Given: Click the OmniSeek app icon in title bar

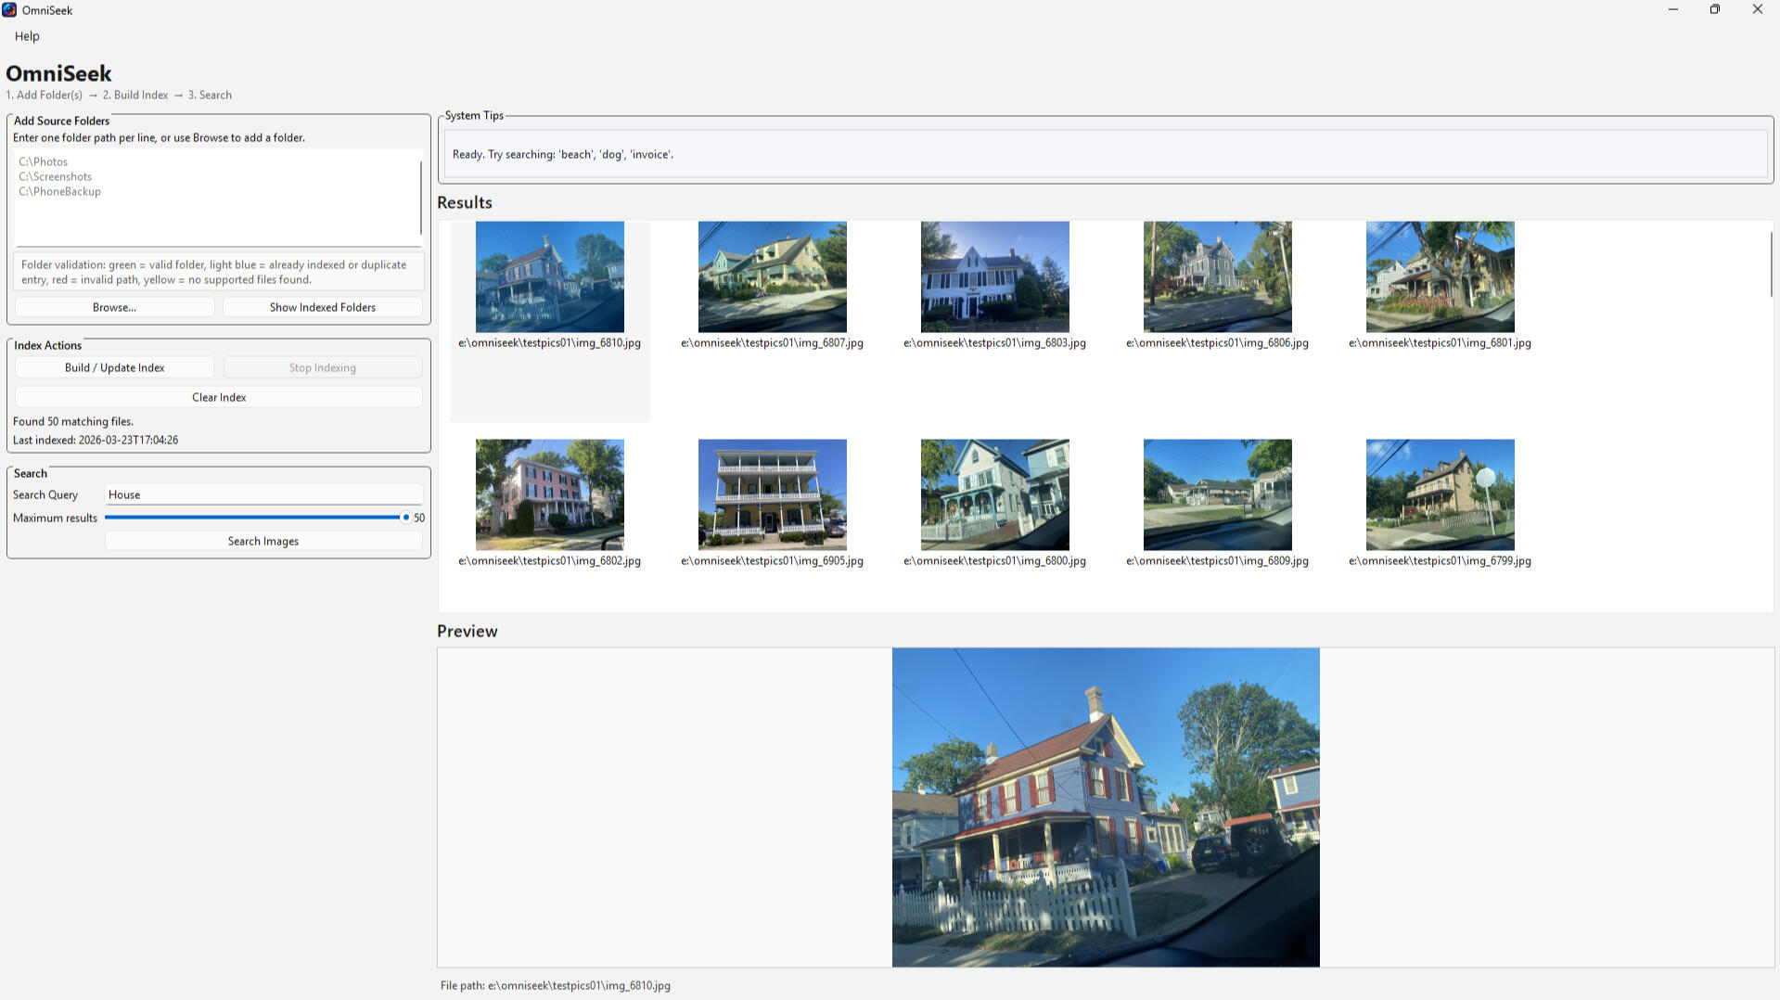Looking at the screenshot, I should [9, 10].
